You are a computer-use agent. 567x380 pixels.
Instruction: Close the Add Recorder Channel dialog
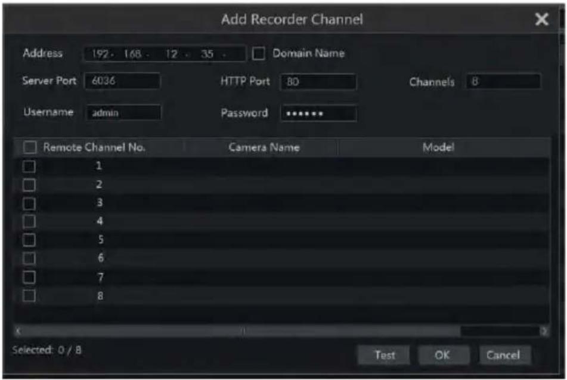(x=541, y=19)
